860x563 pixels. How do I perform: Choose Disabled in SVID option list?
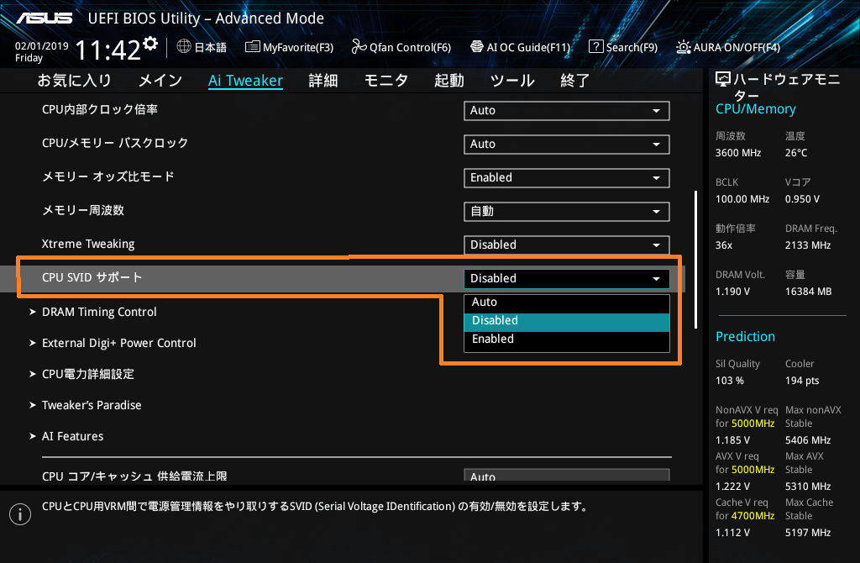tap(567, 320)
